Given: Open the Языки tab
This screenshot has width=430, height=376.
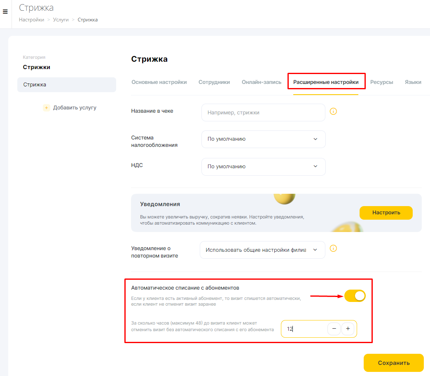Looking at the screenshot, I should pos(413,82).
